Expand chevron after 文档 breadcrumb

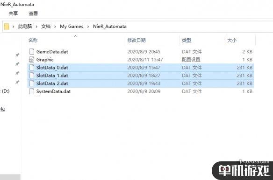point(55,27)
